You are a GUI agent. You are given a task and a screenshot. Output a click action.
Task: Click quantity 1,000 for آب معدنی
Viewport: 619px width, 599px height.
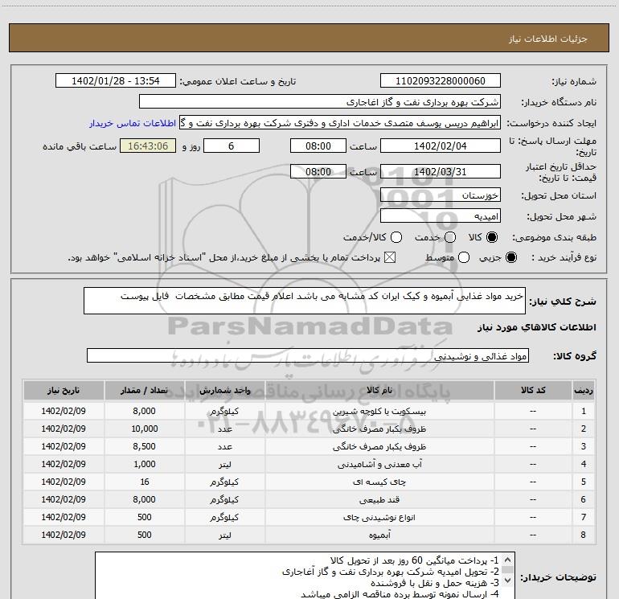click(x=145, y=464)
